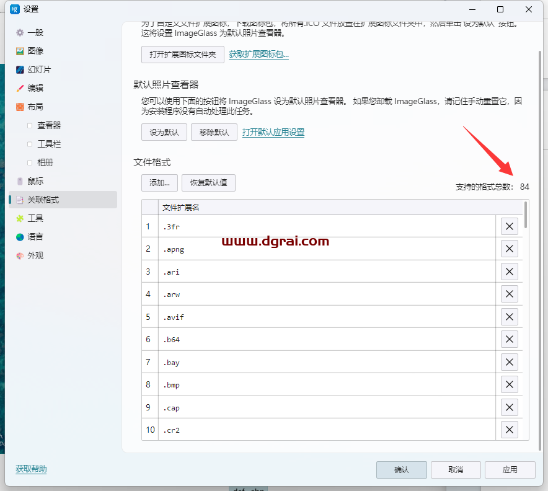The image size is (548, 491).
Task: Remove the .ari extension row
Action: point(509,272)
